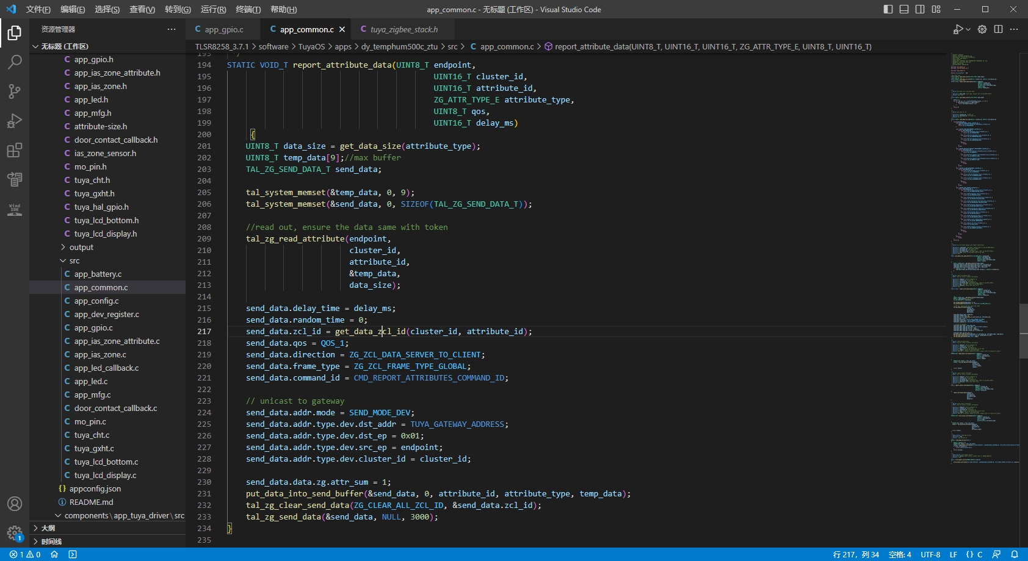Open notifications bell in status bar
Screen dimensions: 1028x561
tap(1014, 554)
